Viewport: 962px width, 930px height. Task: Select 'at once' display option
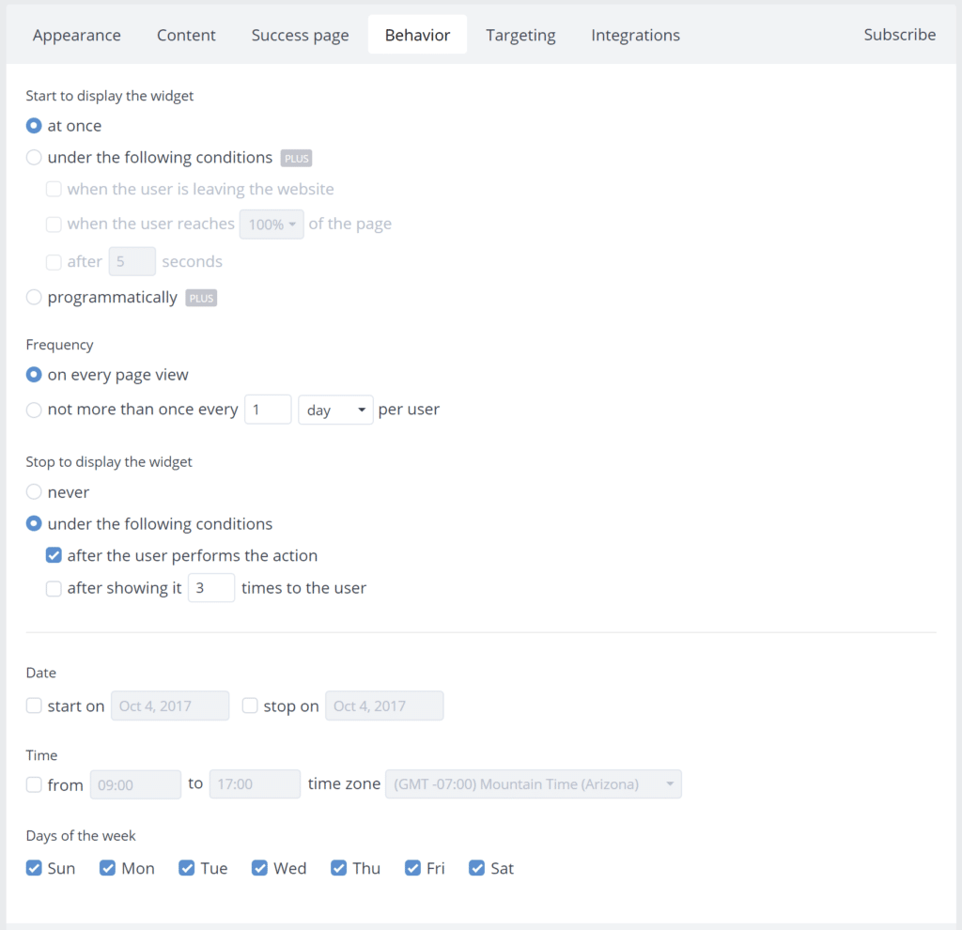coord(34,125)
